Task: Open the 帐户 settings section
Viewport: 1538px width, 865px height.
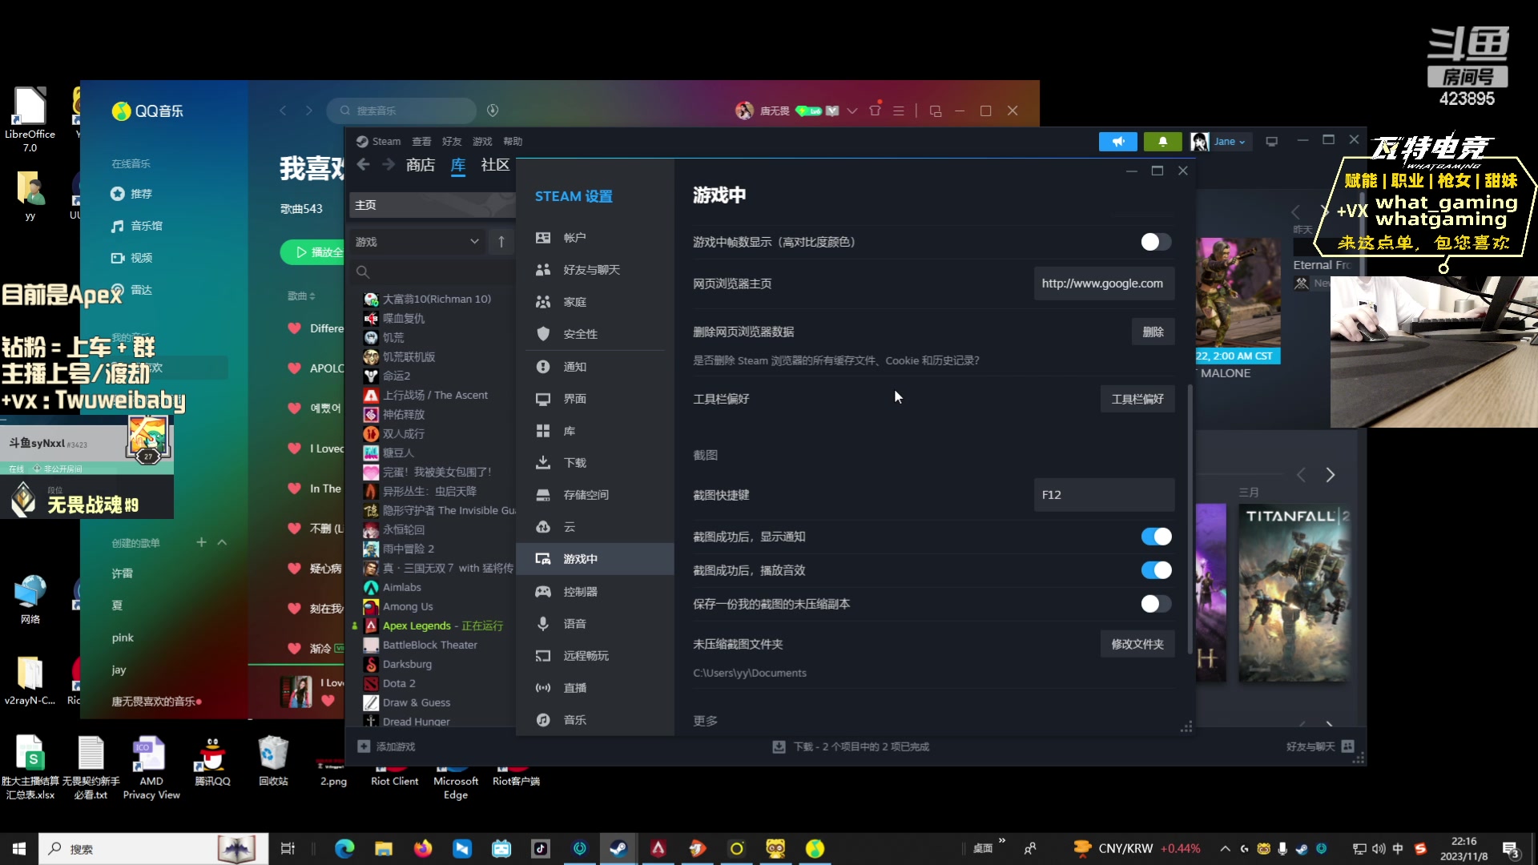Action: click(594, 238)
